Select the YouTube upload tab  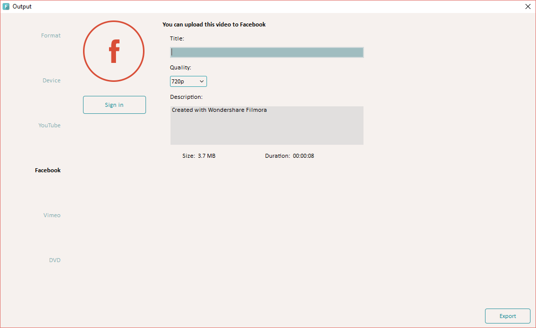click(49, 125)
